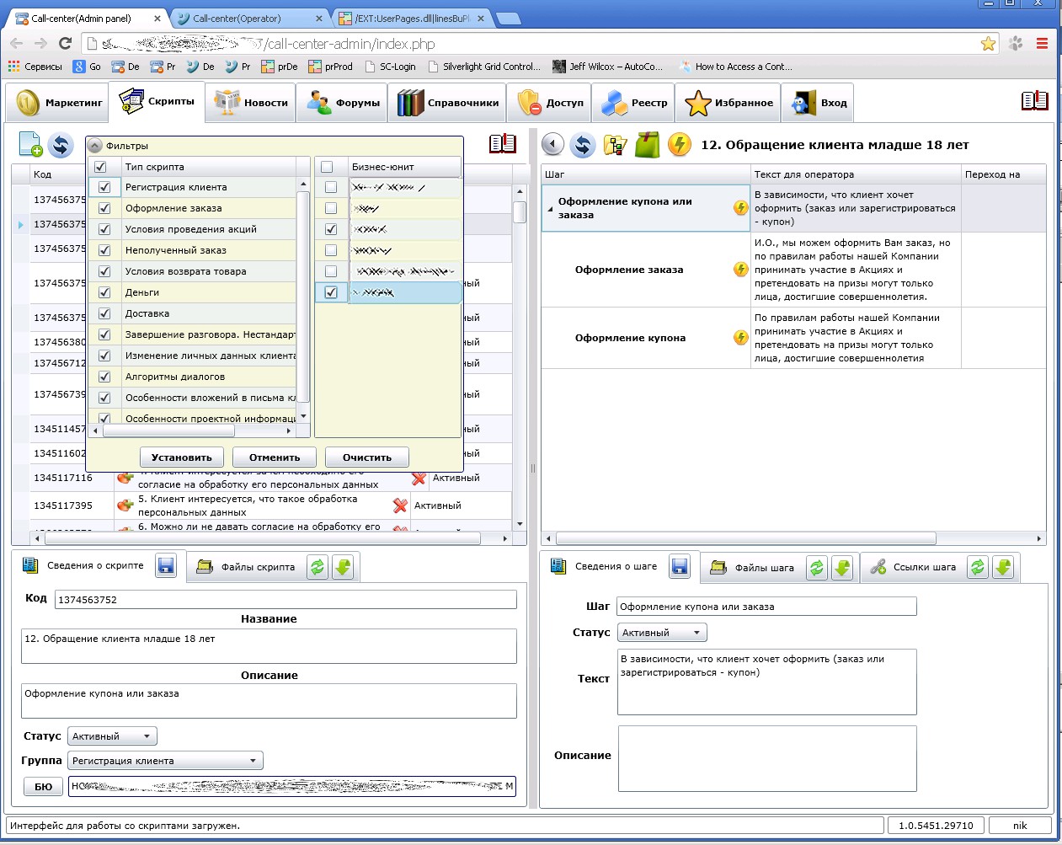The width and height of the screenshot is (1062, 845).
Task: Open the Chrome menu icon
Action: click(1042, 44)
